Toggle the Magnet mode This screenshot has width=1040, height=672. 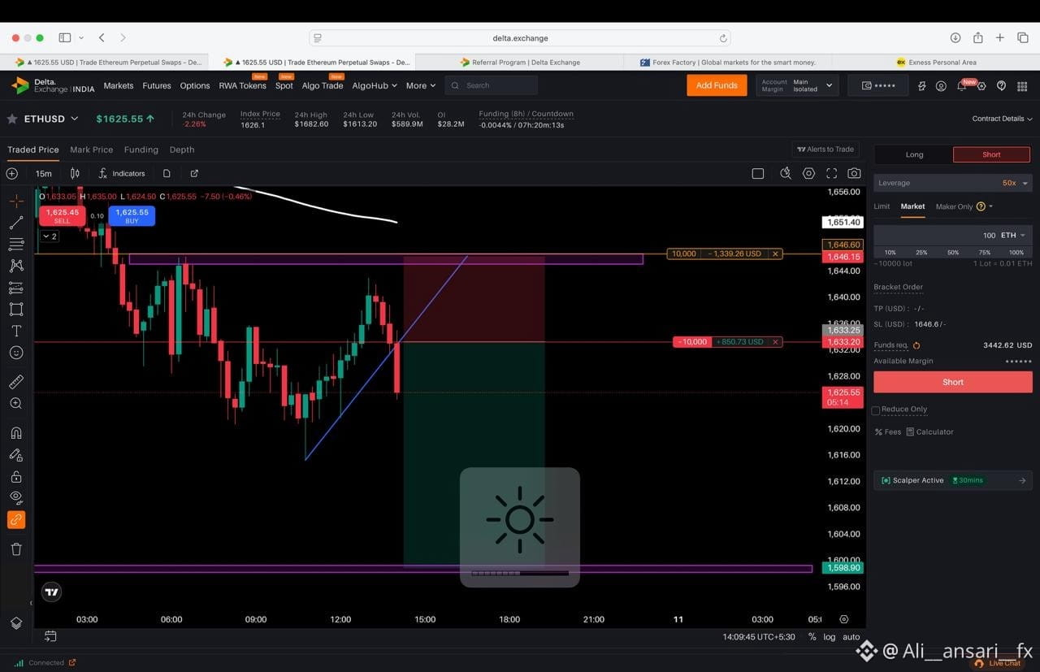16,433
